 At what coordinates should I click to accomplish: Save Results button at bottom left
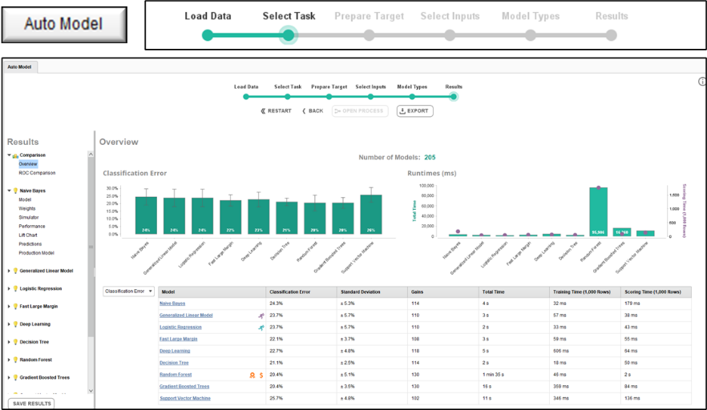pos(31,404)
